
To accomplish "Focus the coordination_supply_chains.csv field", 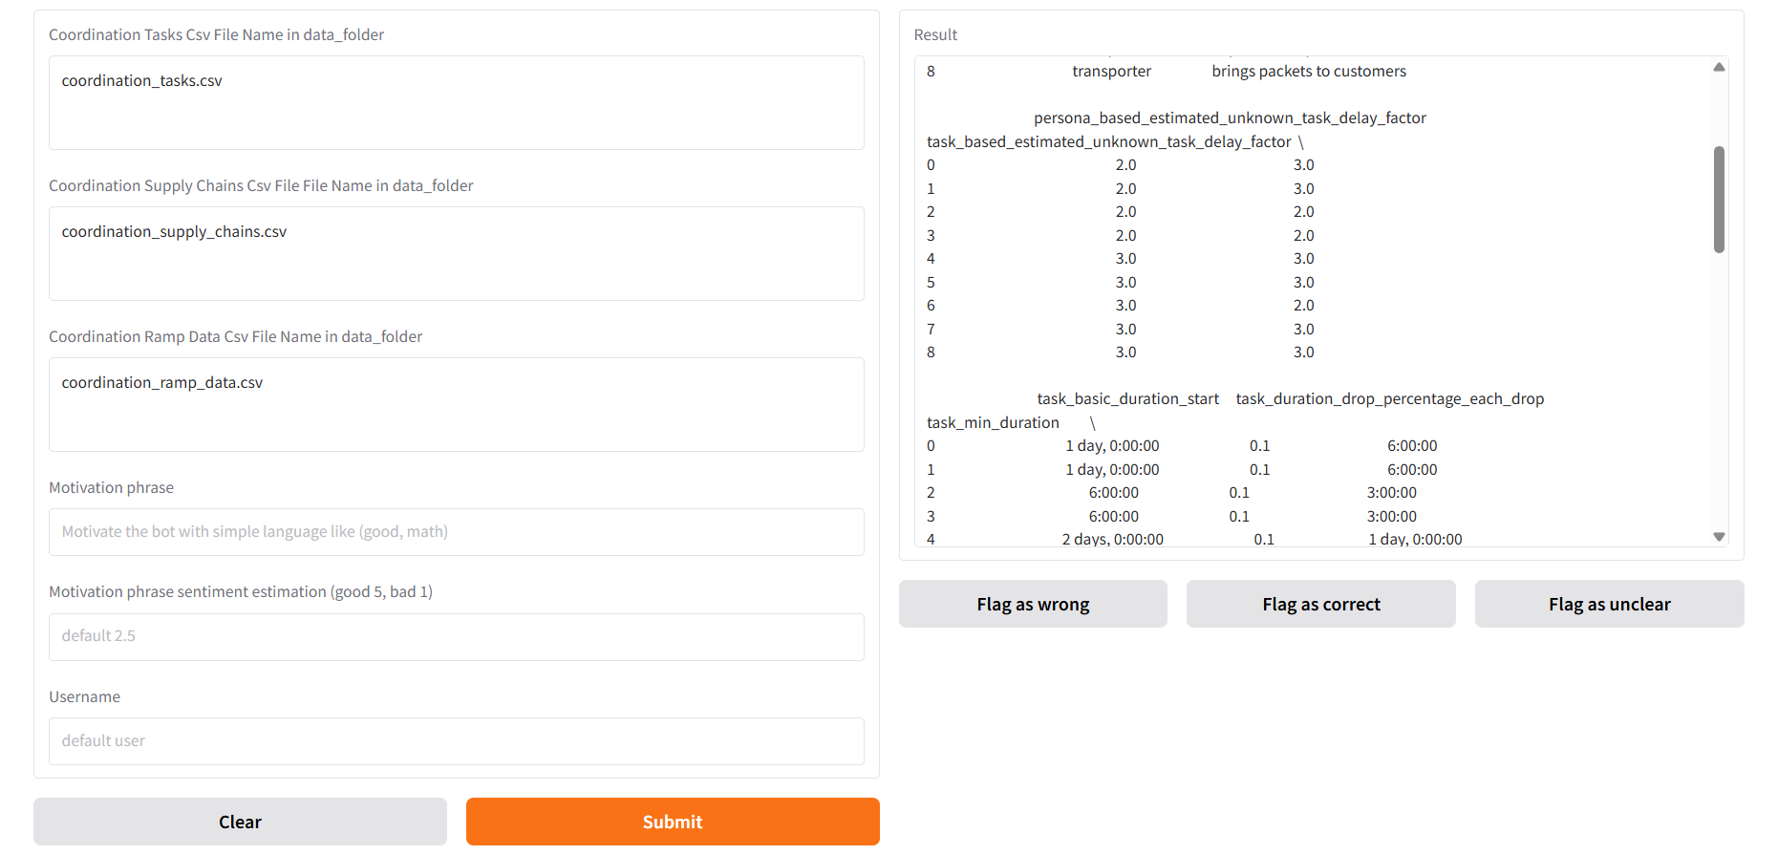I will pyautogui.click(x=457, y=253).
